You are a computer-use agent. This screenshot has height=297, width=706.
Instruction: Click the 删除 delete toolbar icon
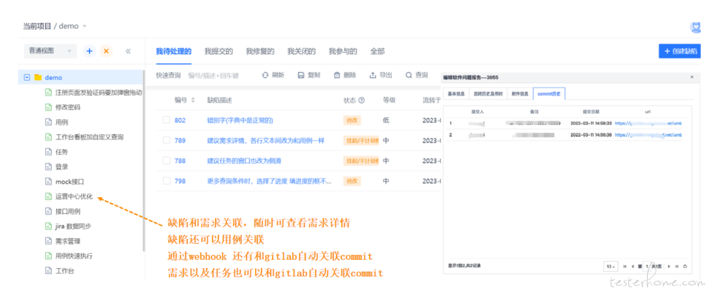[x=337, y=75]
